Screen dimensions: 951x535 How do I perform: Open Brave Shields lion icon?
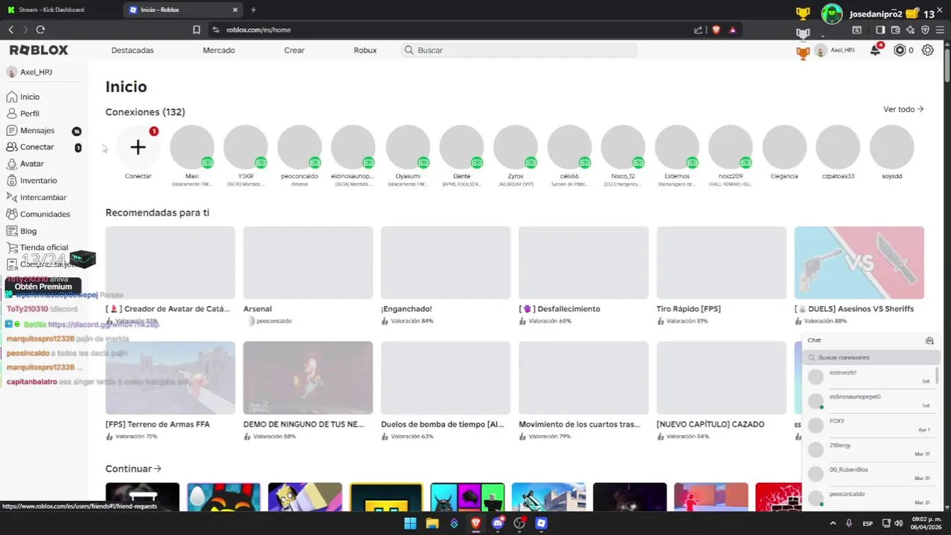point(716,30)
